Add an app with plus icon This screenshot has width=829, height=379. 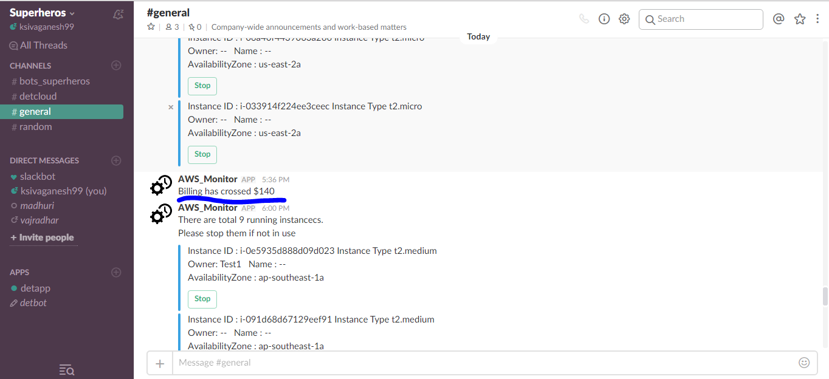pos(116,272)
